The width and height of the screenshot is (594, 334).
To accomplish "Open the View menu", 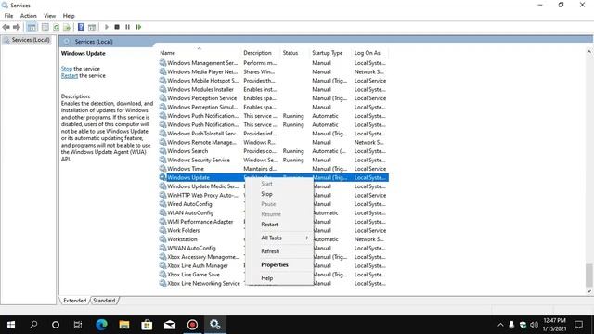I will (x=49, y=16).
